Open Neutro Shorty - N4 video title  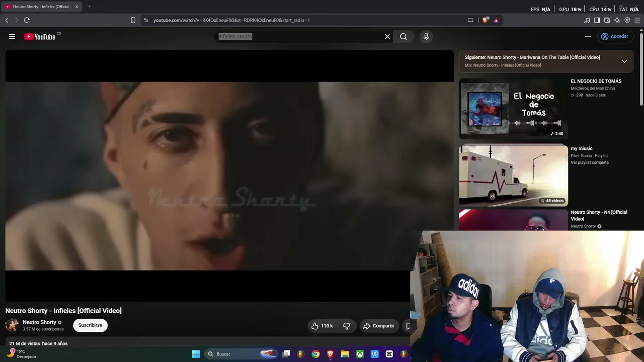click(599, 215)
